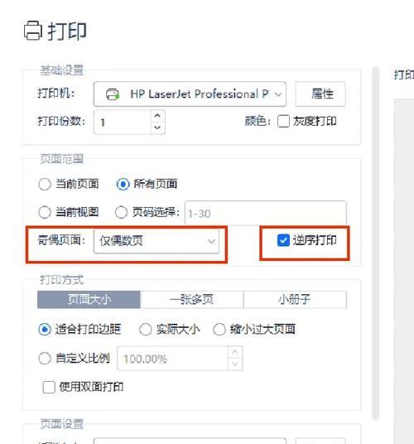Viewport: 414px width, 444px height.
Task: Click the settings panel vertical scrollbar
Action: point(376,244)
